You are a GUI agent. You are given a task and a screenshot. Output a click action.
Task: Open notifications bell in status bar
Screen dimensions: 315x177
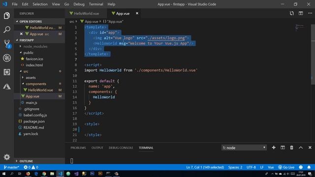click(309, 167)
